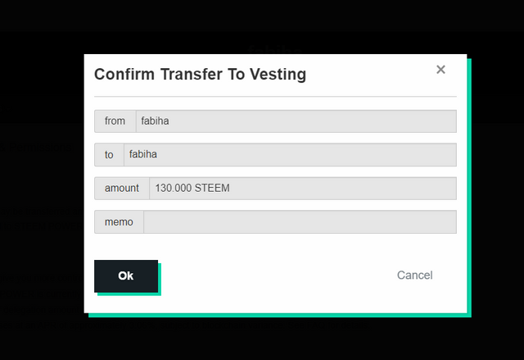The width and height of the screenshot is (524, 360).
Task: Click the dimmed fabiha heading above the dialog
Action: pyautogui.click(x=275, y=49)
